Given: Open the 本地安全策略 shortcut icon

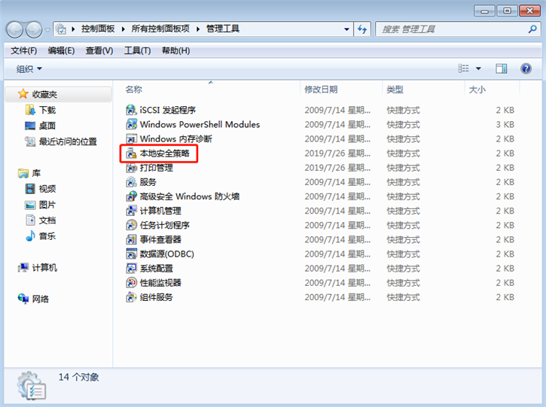Looking at the screenshot, I should point(132,153).
